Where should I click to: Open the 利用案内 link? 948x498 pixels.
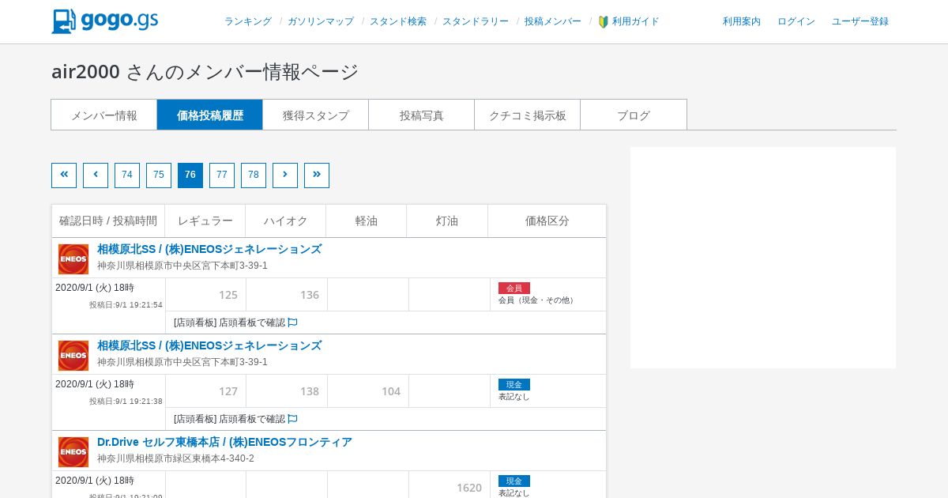point(742,21)
